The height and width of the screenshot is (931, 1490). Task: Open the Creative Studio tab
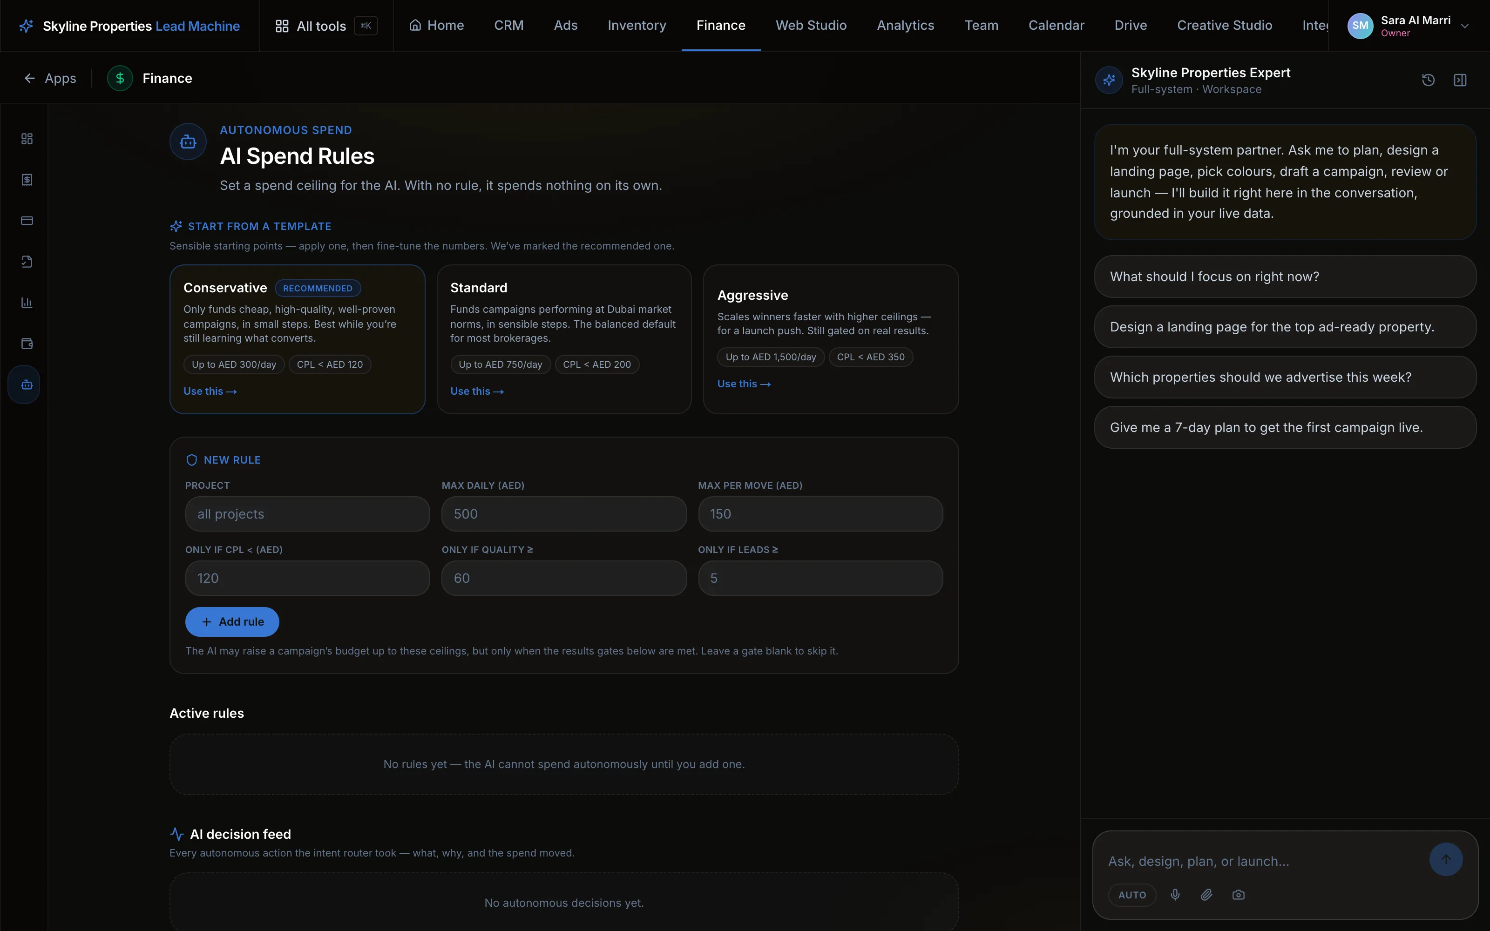(1224, 25)
